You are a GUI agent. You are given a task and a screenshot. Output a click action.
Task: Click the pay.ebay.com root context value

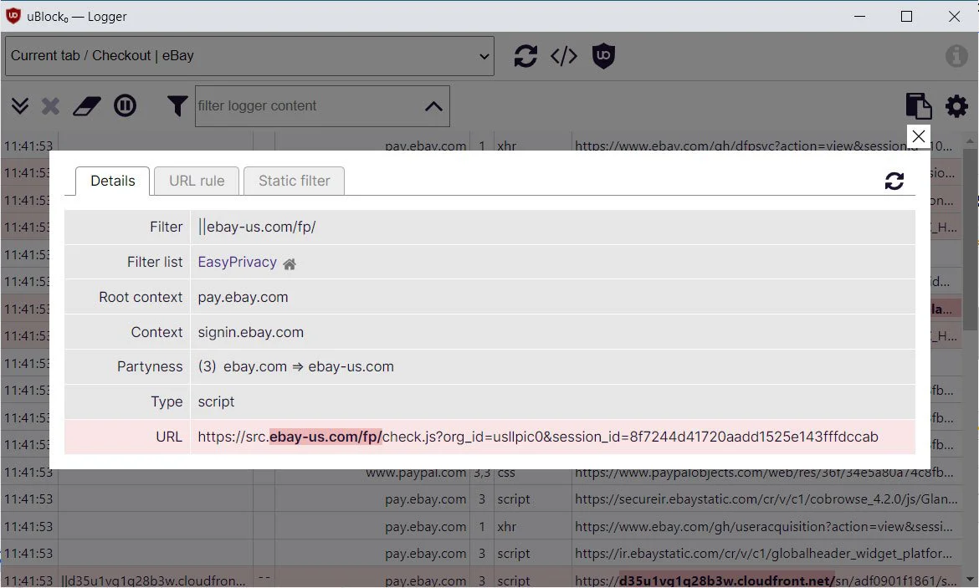pos(243,297)
